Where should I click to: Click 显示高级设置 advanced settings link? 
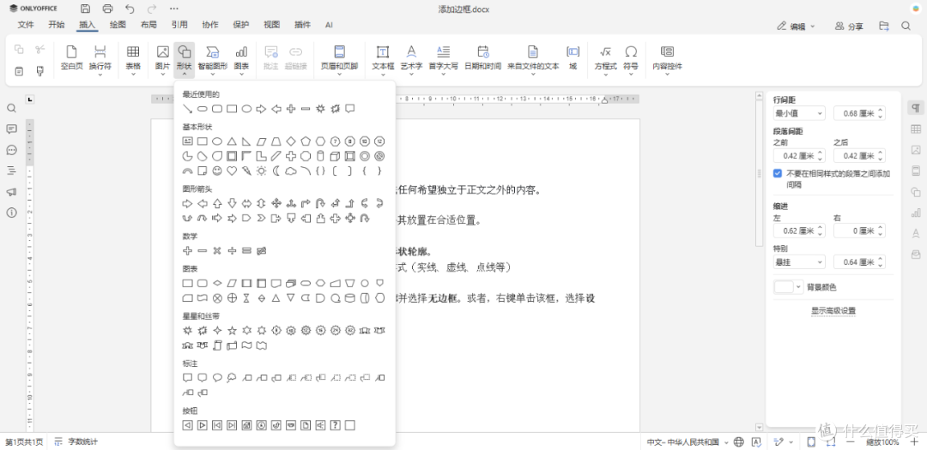click(833, 310)
